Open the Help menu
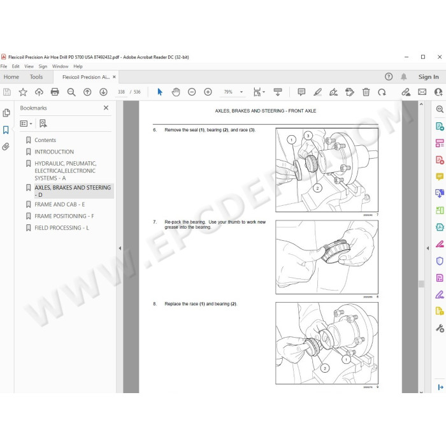 (78, 66)
